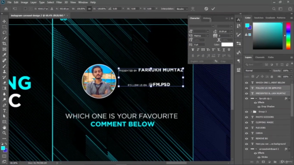Click the foreground cyan color in toolbar
294x165 pixels.
pos(3,148)
